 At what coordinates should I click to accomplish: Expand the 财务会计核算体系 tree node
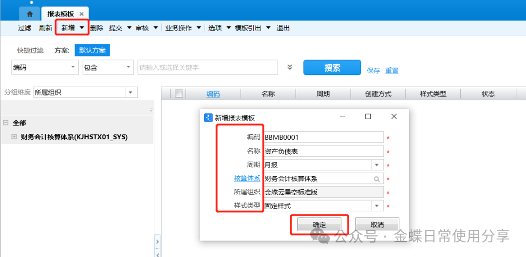click(x=14, y=137)
